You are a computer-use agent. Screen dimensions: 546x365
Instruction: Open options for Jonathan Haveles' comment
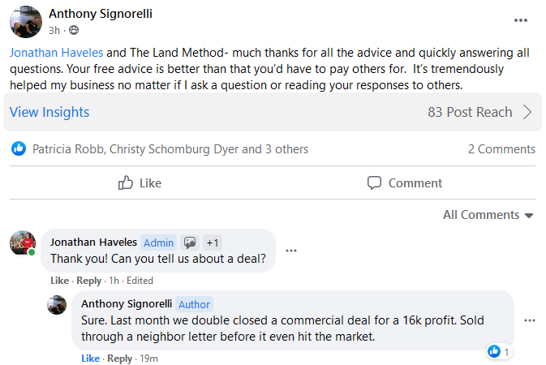[x=291, y=251]
